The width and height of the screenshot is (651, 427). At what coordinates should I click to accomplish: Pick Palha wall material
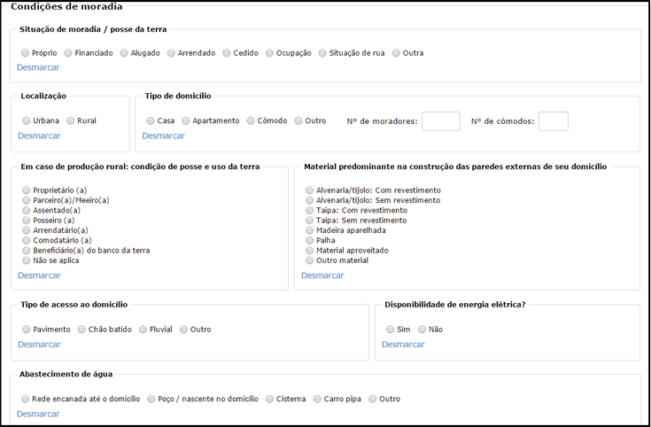pos(310,240)
